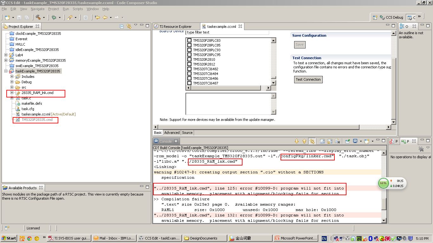433x243 pixels.
Task: Open DesignDocuments taskbar item
Action: (205, 238)
